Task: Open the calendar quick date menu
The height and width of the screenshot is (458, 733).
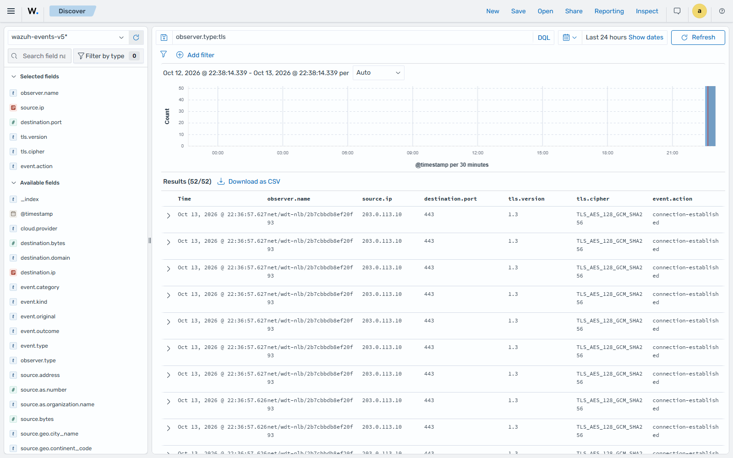Action: click(x=569, y=38)
